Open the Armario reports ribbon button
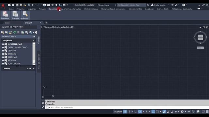The image size is (209, 117). pos(15,15)
